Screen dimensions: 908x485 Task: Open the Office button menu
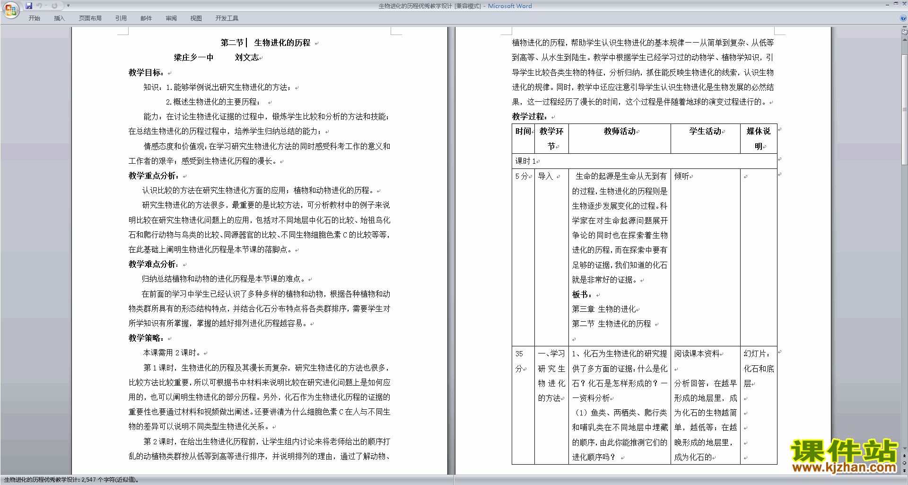10,10
